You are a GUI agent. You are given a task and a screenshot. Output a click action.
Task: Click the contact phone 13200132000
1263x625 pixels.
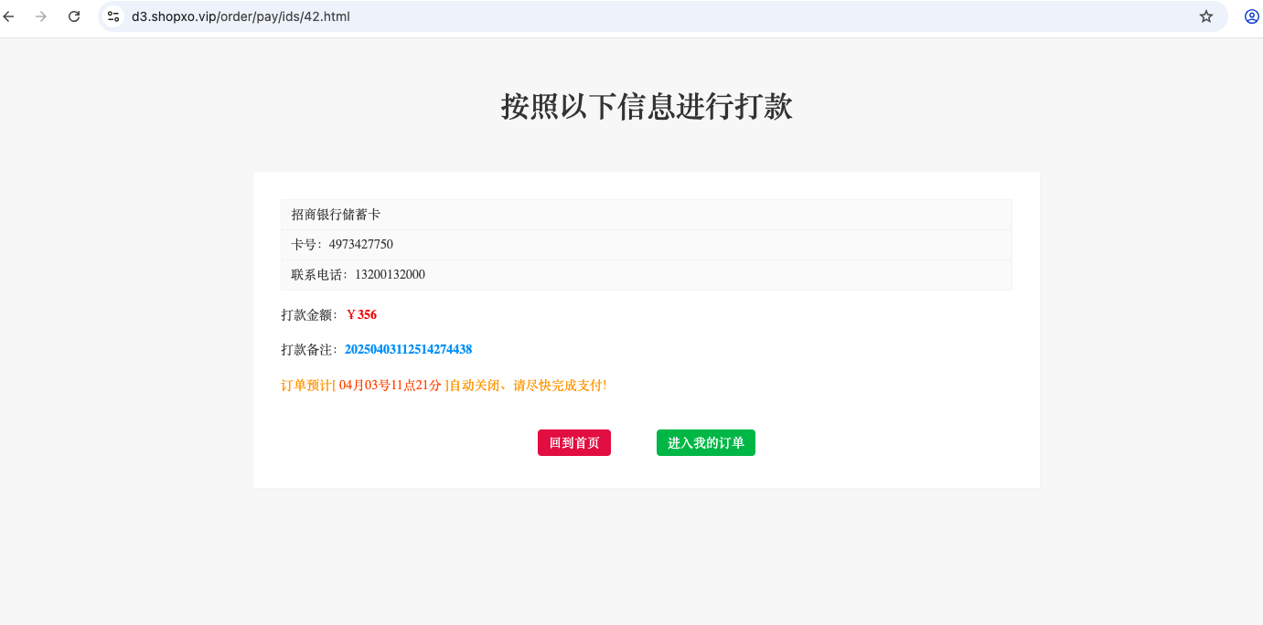390,274
